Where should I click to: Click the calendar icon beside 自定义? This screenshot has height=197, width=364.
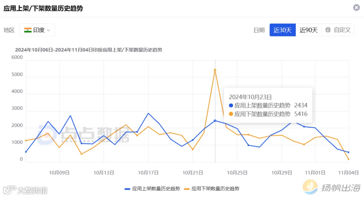coord(328,30)
